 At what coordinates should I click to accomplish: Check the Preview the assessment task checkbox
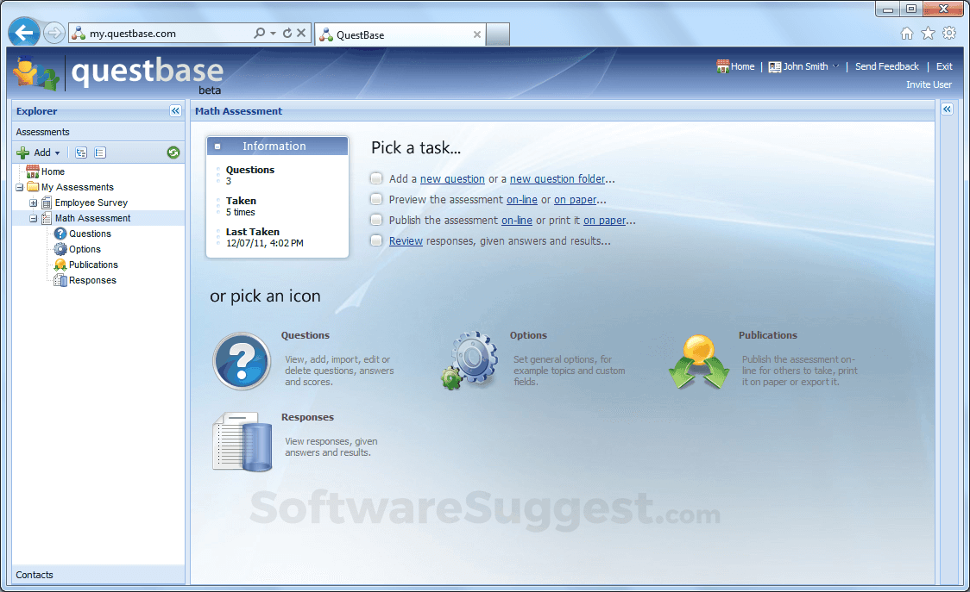tap(376, 199)
